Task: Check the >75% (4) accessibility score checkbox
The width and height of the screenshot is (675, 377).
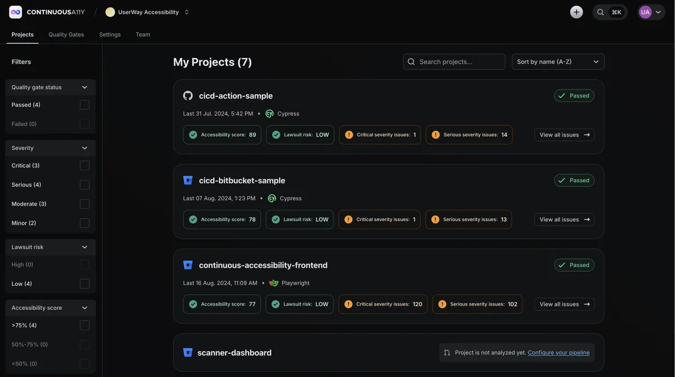Action: coord(84,325)
